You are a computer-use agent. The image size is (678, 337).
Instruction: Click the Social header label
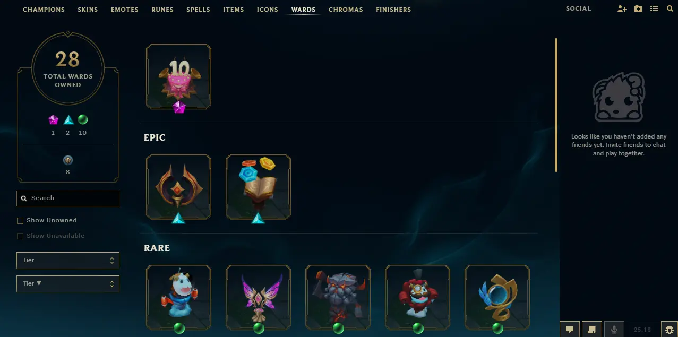tap(578, 9)
